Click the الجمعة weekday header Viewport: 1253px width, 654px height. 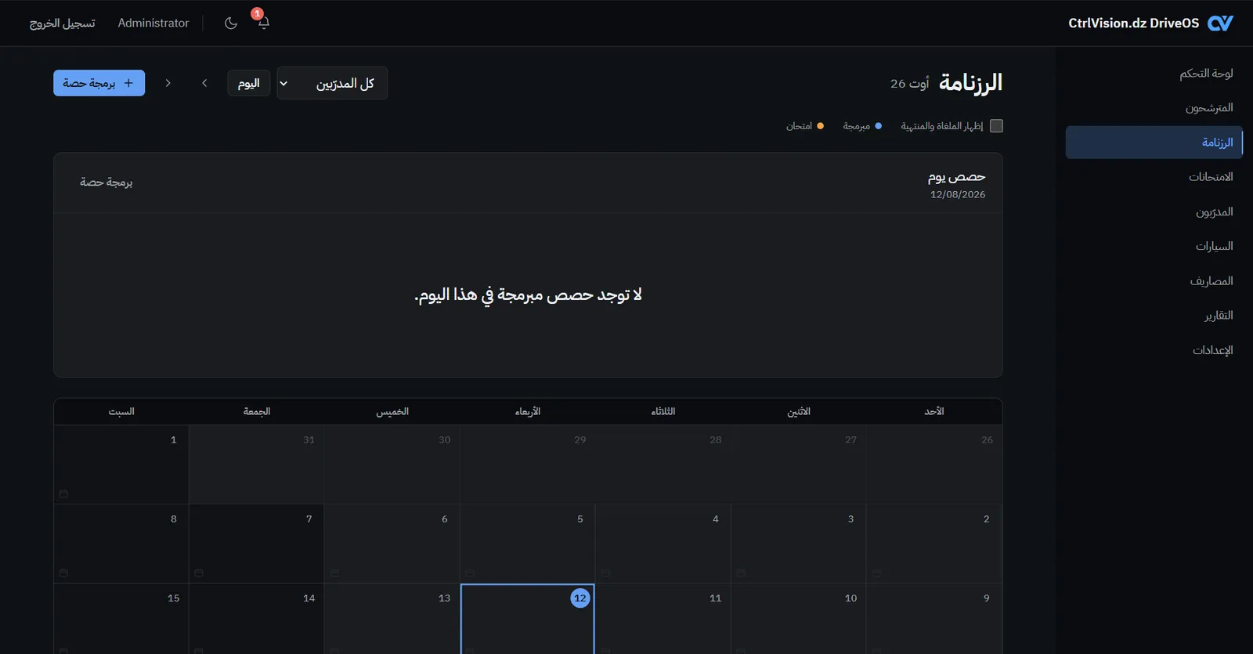point(257,411)
